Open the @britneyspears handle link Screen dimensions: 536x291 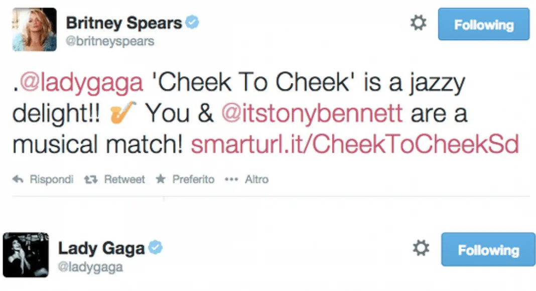110,42
